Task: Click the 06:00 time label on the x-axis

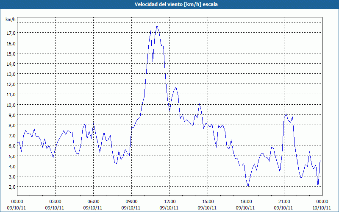Action: (x=93, y=202)
